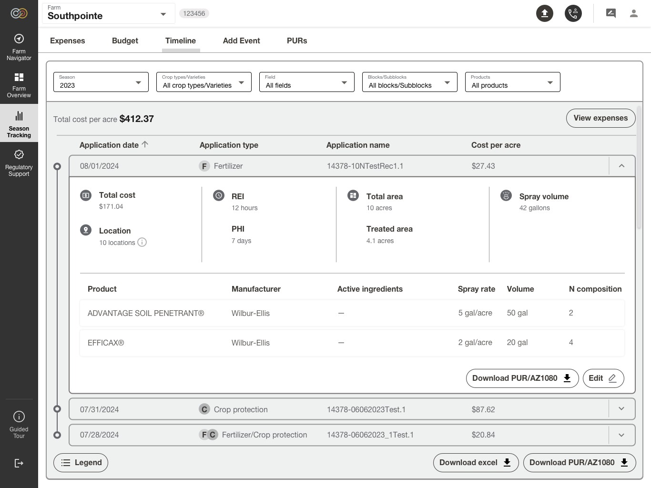This screenshot has width=651, height=488.
Task: Click the 10 locations text
Action: pos(117,243)
